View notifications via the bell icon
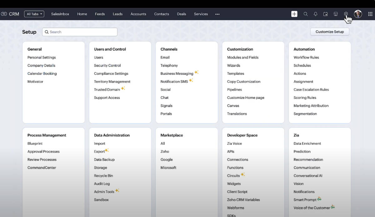375x217 pixels. coord(315,14)
